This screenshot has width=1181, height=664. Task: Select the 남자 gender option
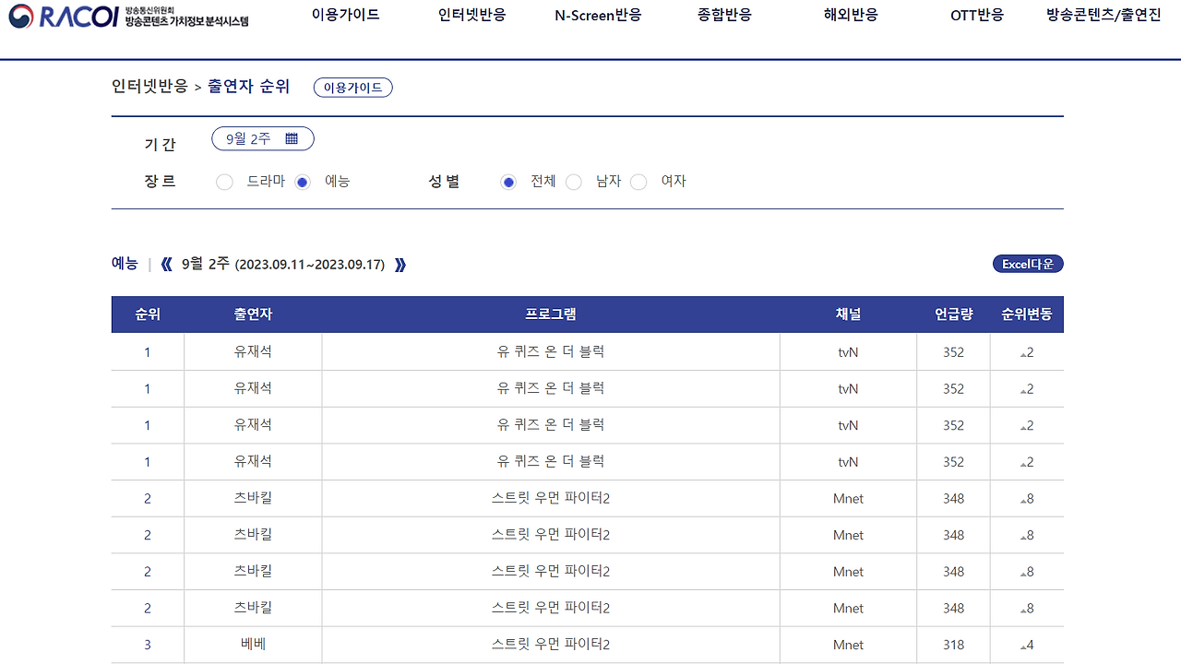coord(574,182)
